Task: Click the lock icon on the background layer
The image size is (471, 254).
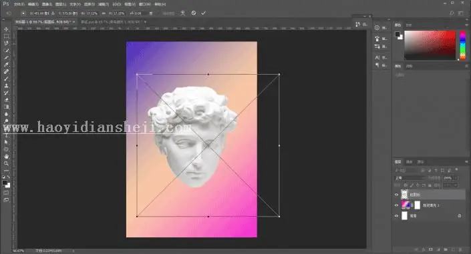Action: tap(459, 216)
